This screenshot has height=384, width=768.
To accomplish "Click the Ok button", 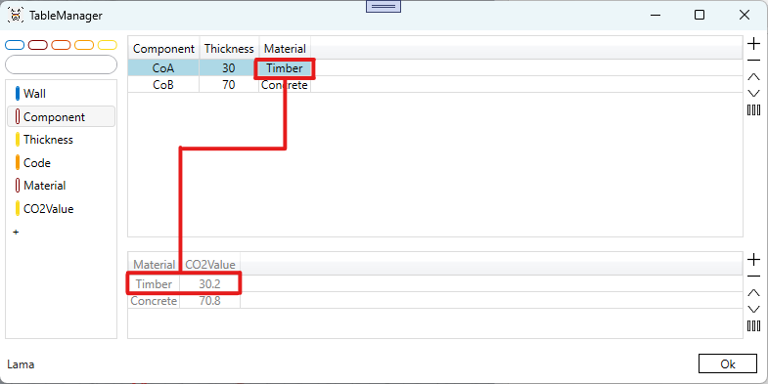I will tap(728, 363).
